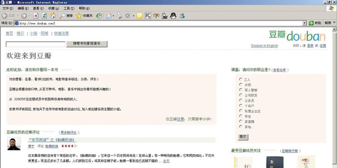Click the colorful oyo toolbar icon
This screenshot has height=168, width=337.
coord(156,15)
